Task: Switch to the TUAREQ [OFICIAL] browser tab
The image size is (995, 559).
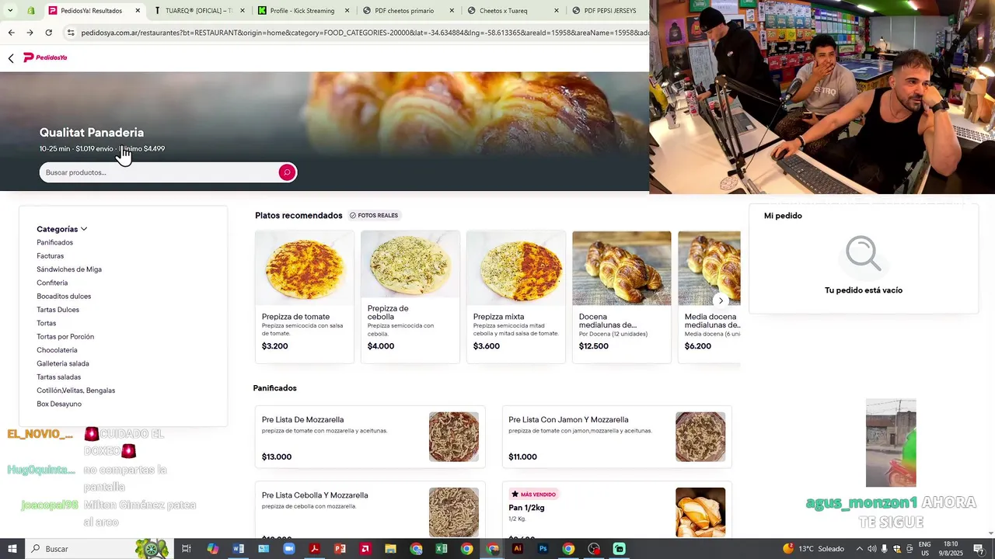Action: tap(198, 11)
